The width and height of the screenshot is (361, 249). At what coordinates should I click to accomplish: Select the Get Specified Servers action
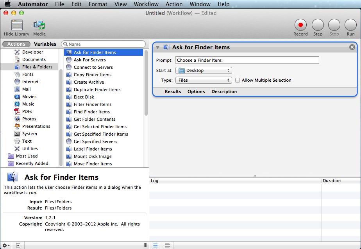coord(104,142)
